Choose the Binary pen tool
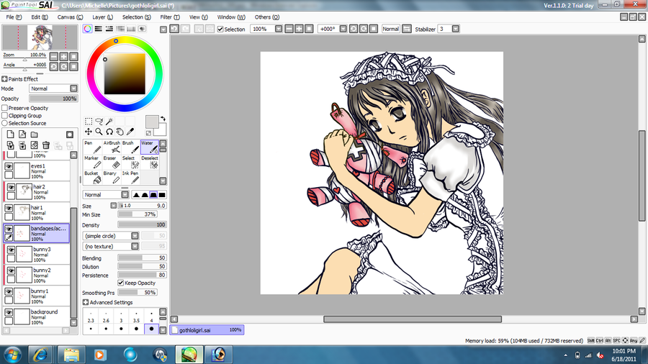The image size is (648, 364). [112, 178]
